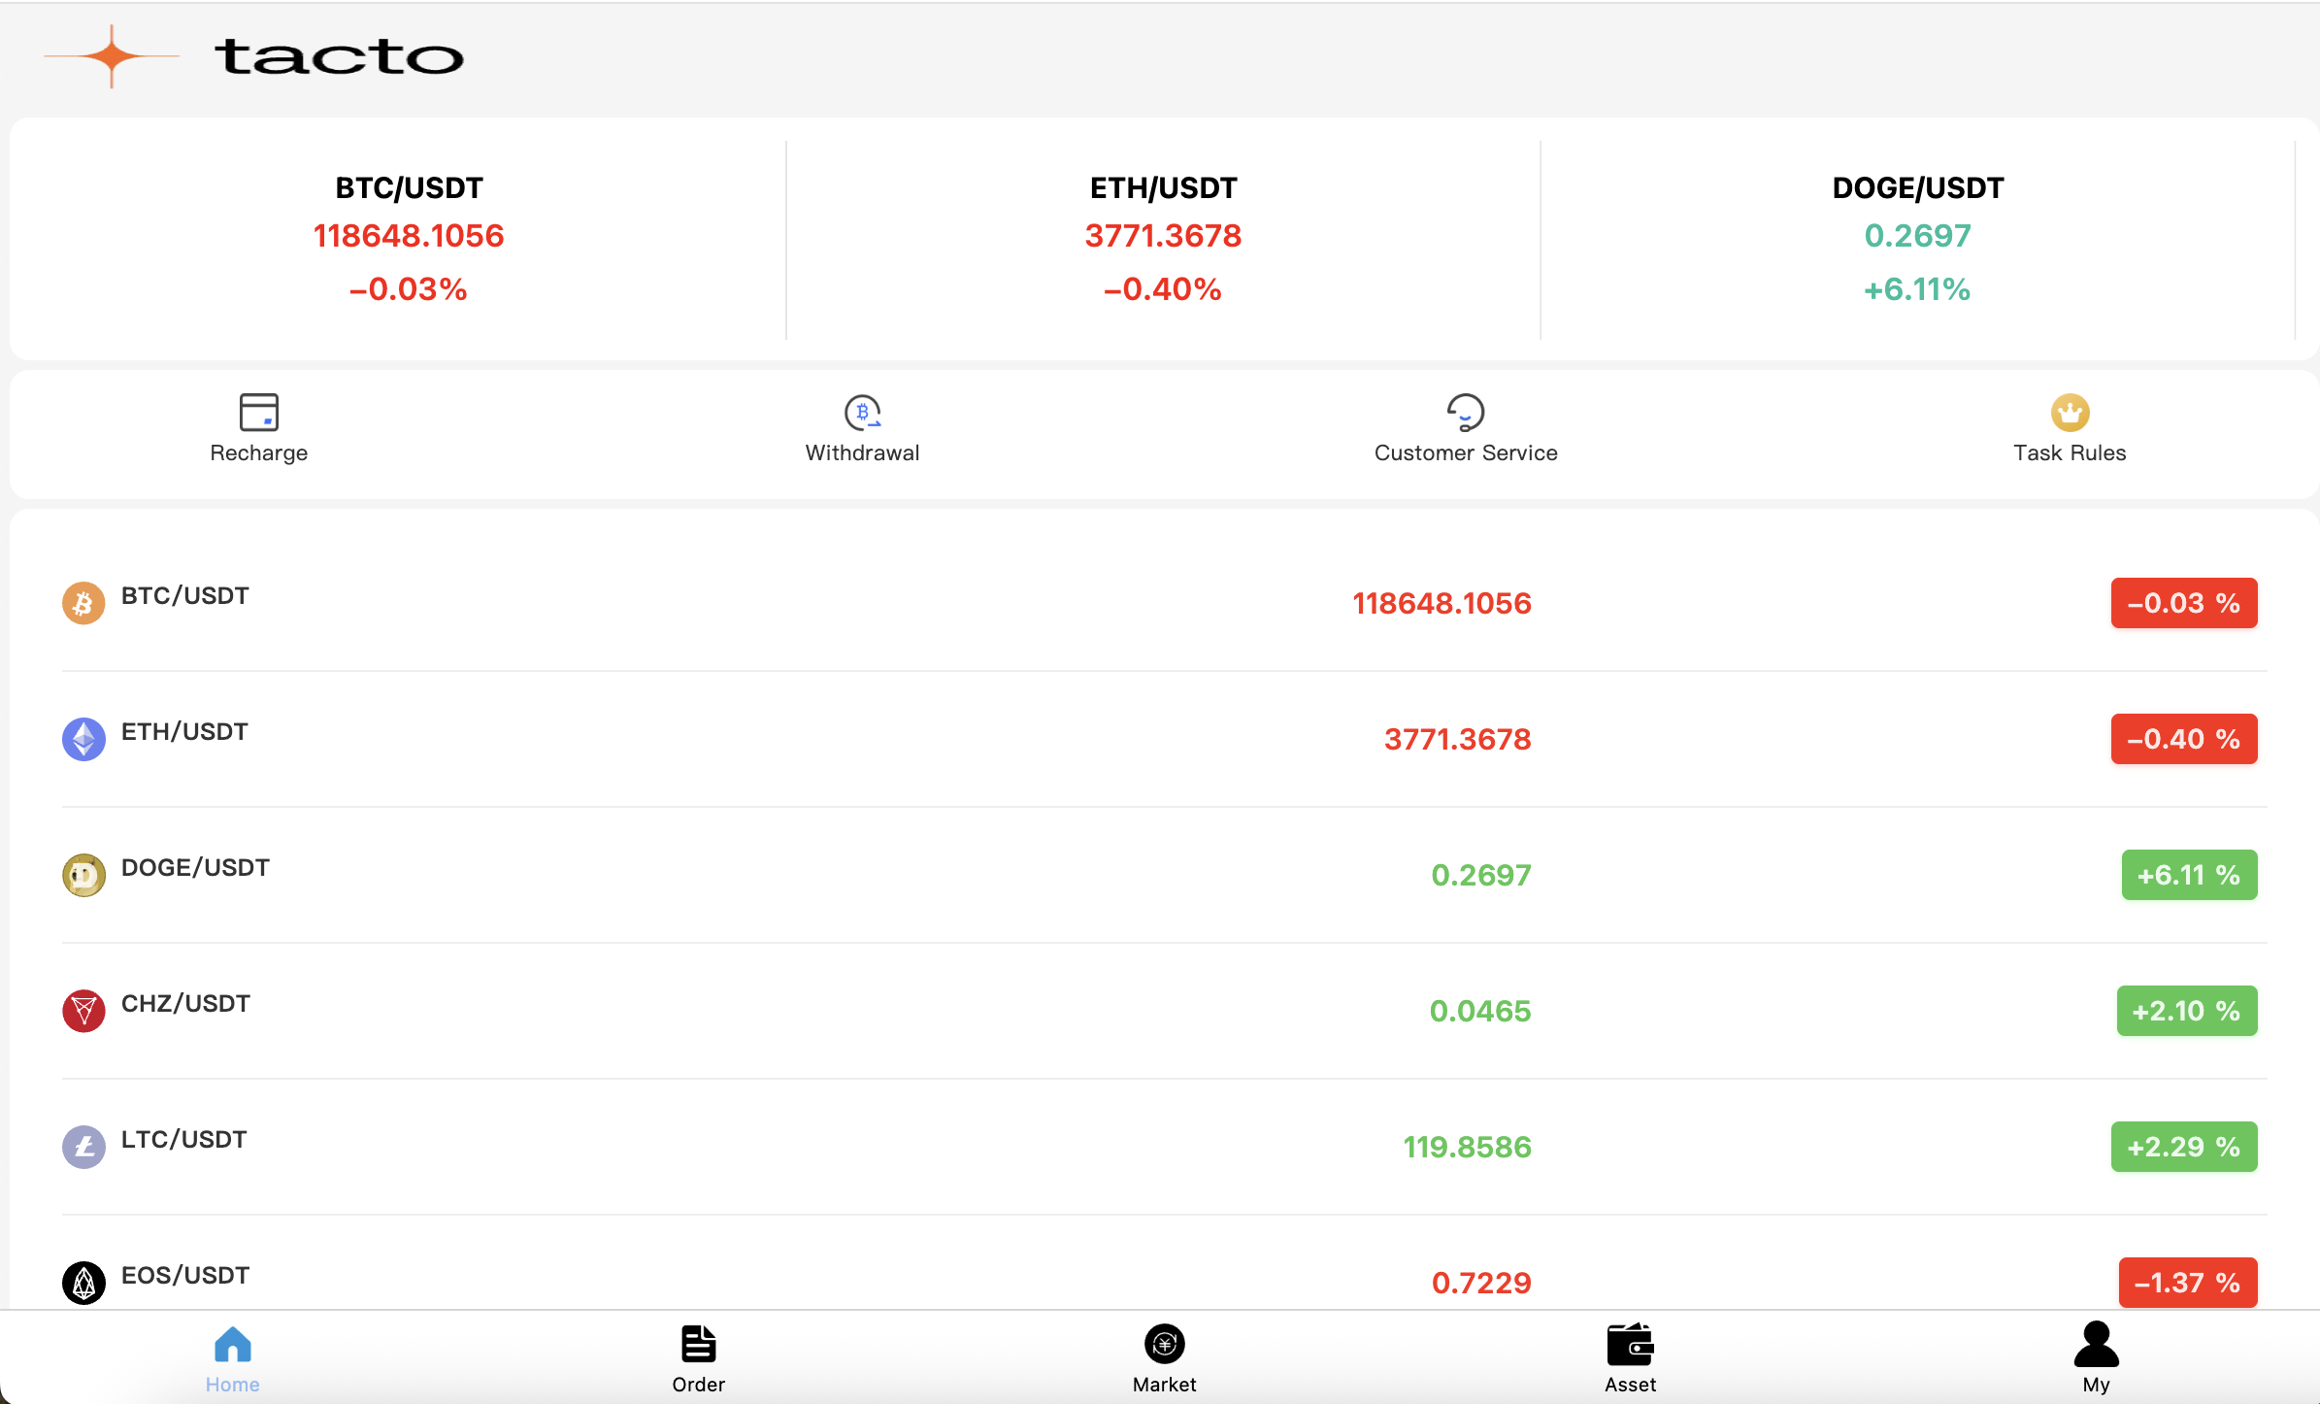
Task: Click the -0.40% change in top ticker
Action: [1163, 289]
